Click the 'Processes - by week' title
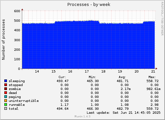Viewport: 165px width, 120px height. click(89, 5)
